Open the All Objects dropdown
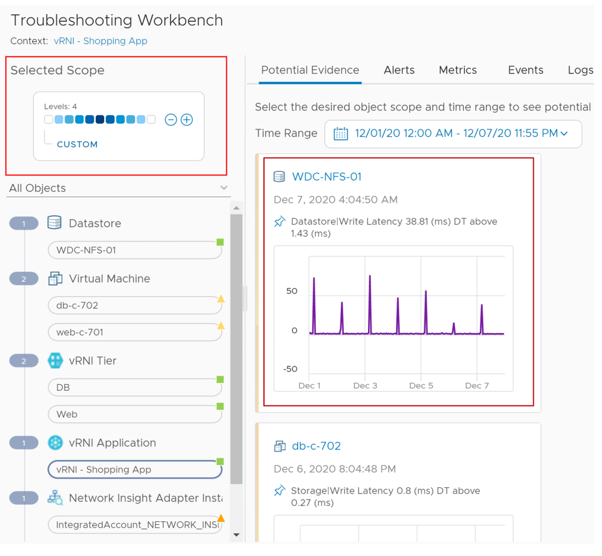The image size is (602, 556). tap(223, 188)
